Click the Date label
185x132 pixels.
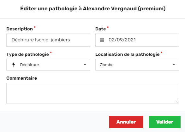click(x=100, y=29)
